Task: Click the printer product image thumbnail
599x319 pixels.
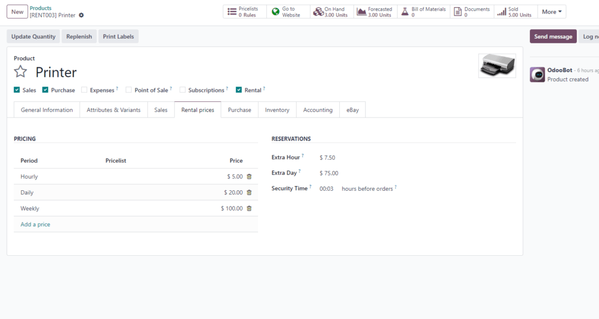Action: tap(497, 66)
